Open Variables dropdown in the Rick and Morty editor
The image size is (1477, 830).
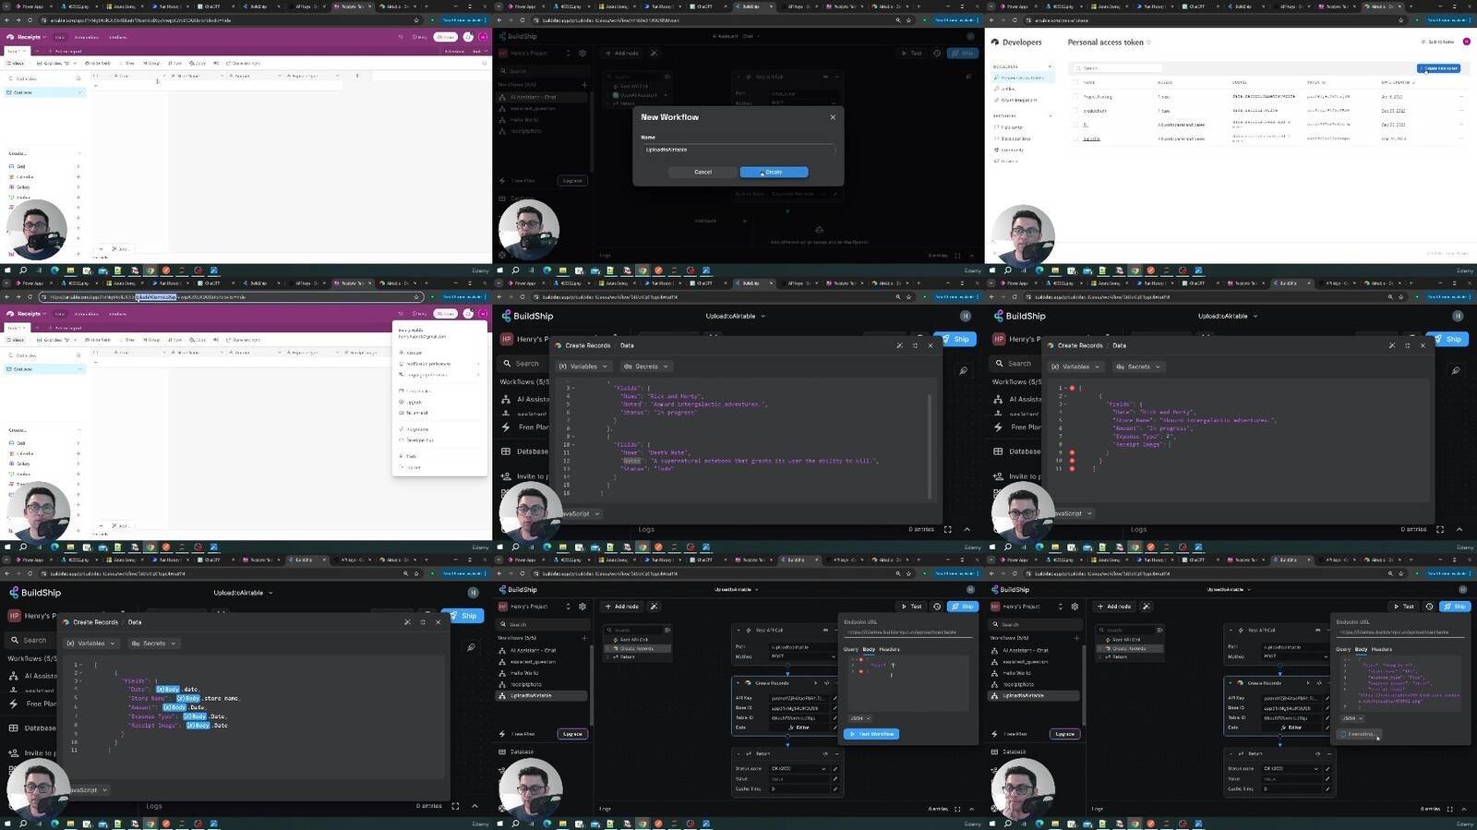tap(583, 367)
